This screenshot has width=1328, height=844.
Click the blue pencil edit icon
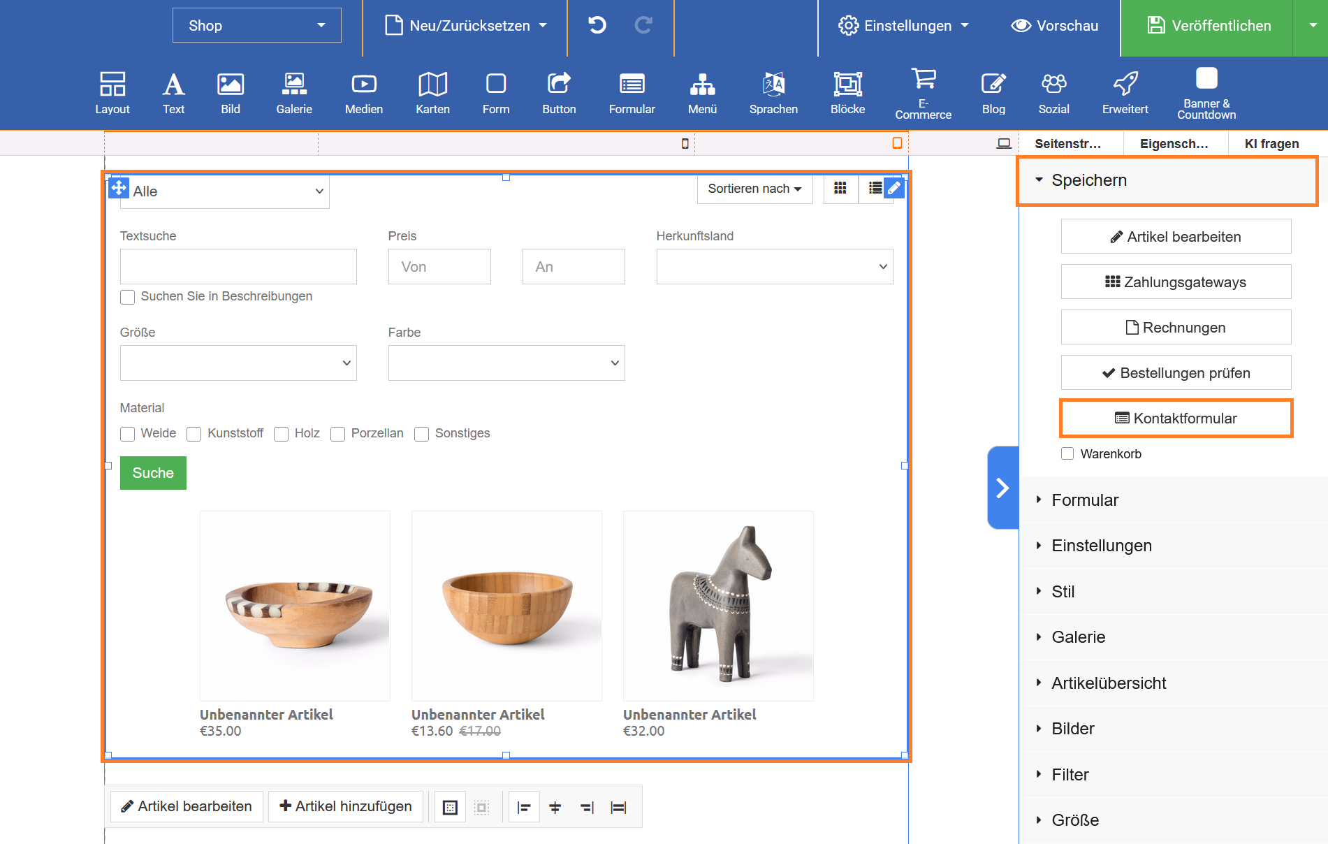[894, 188]
